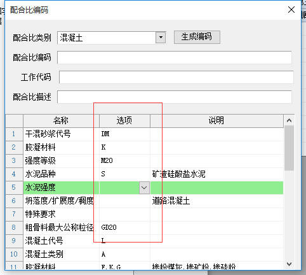The height and width of the screenshot is (275, 306).
Task: Select the highlighted 水泥强度 row name
Action: 61,188
